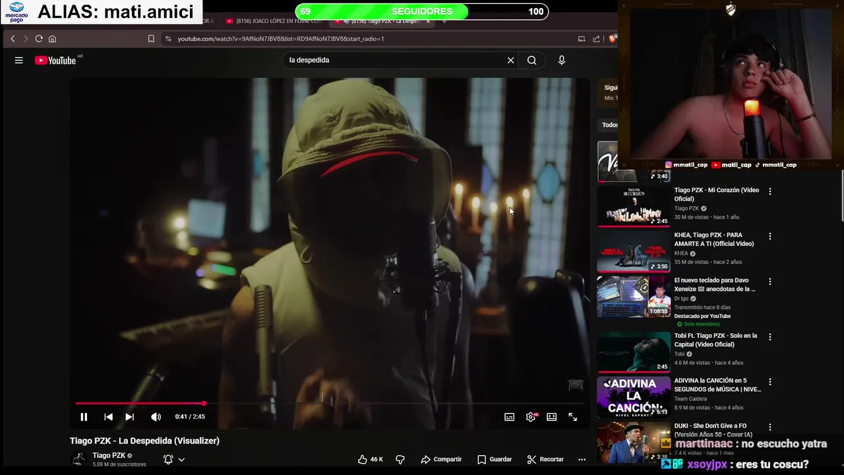844x475 pixels.
Task: Go back with the browser back arrow
Action: pyautogui.click(x=13, y=39)
